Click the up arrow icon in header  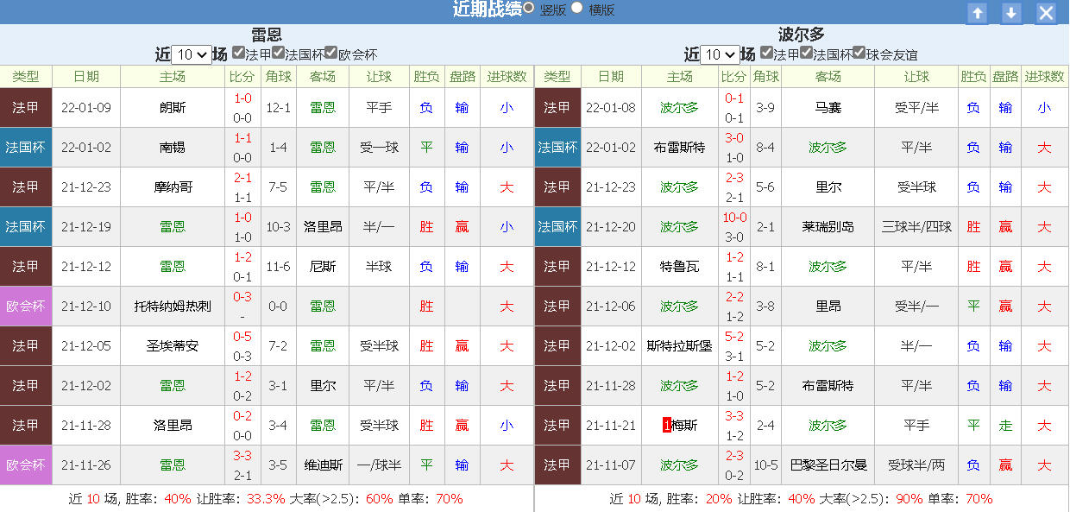(x=977, y=13)
